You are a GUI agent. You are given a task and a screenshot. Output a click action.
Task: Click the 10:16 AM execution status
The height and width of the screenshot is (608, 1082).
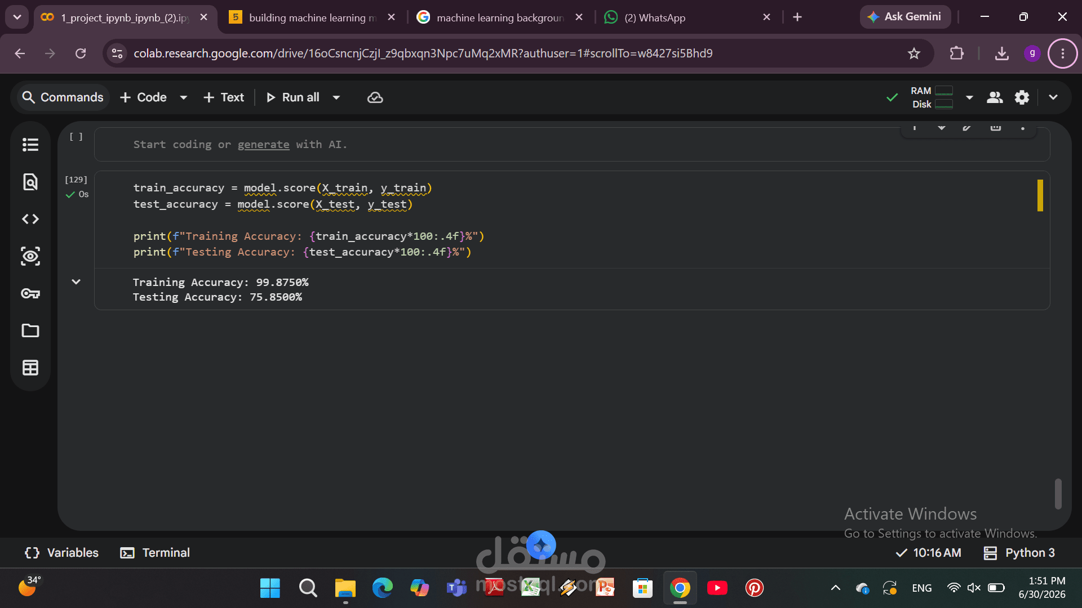point(928,553)
